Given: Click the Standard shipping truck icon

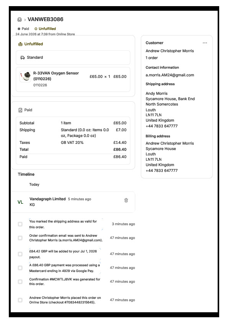Looking at the screenshot, I should (x=23, y=58).
